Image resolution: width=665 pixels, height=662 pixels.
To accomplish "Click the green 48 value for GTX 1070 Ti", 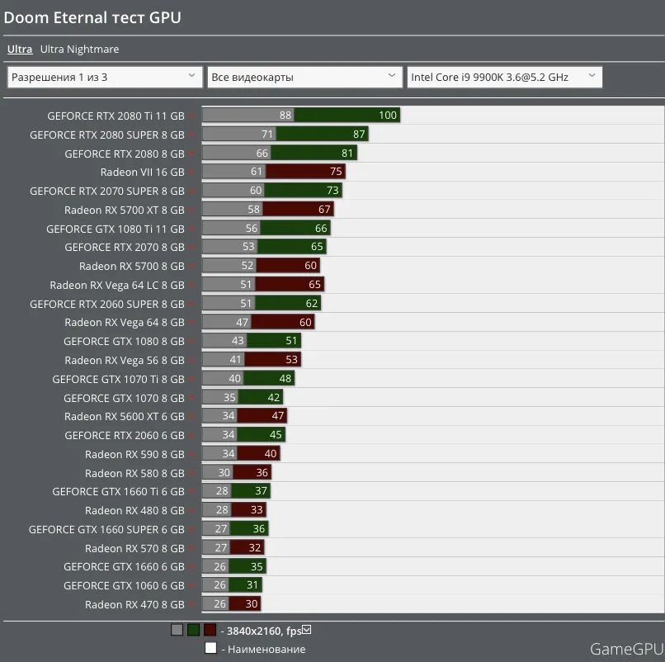I will pyautogui.click(x=285, y=379).
